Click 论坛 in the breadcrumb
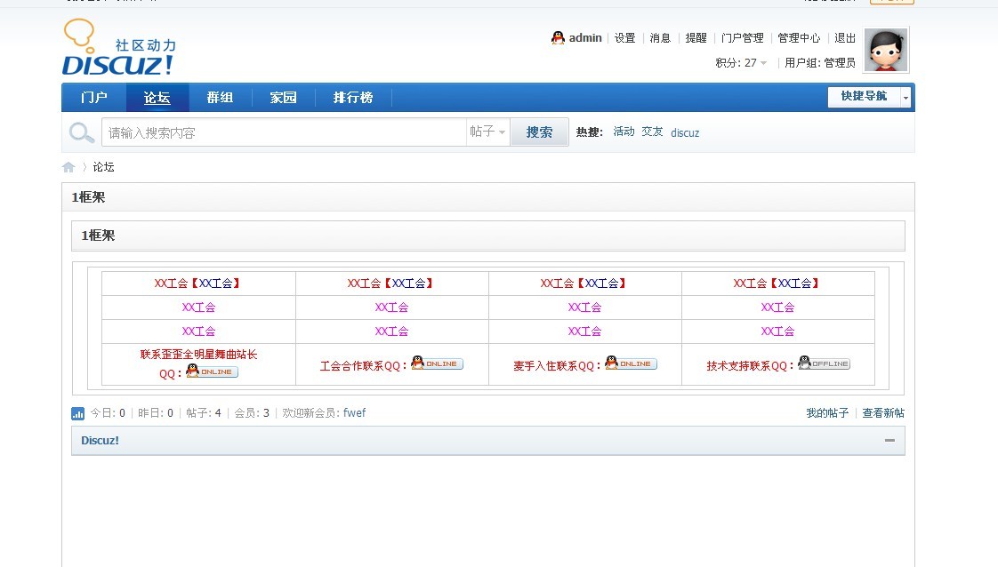The width and height of the screenshot is (998, 567). 104,167
